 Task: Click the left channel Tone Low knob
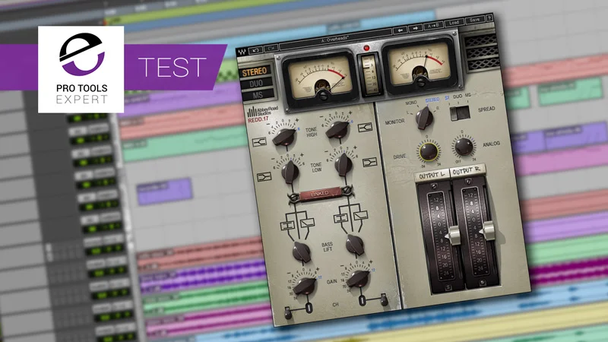(x=290, y=172)
